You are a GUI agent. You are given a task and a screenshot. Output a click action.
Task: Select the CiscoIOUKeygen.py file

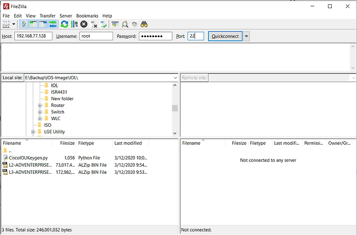click(75, 158)
